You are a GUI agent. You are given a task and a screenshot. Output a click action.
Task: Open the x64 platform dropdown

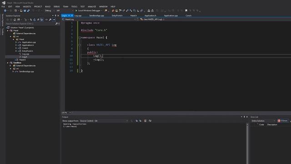(65, 10)
